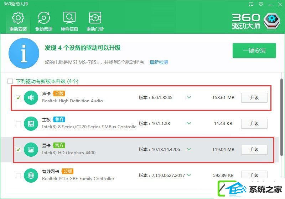The image size is (285, 199).
Task: Go to 驱动门诊 tab
Action: (95, 21)
